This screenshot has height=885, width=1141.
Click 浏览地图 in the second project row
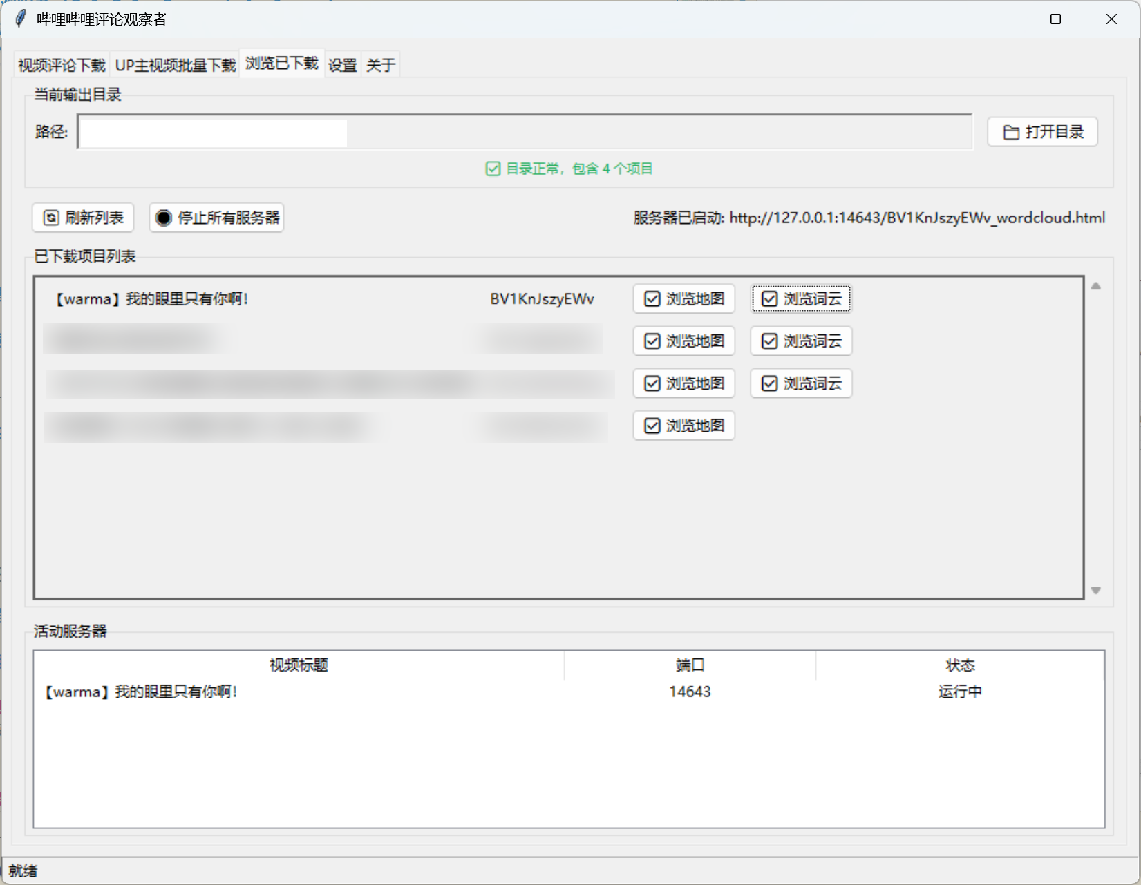(684, 341)
